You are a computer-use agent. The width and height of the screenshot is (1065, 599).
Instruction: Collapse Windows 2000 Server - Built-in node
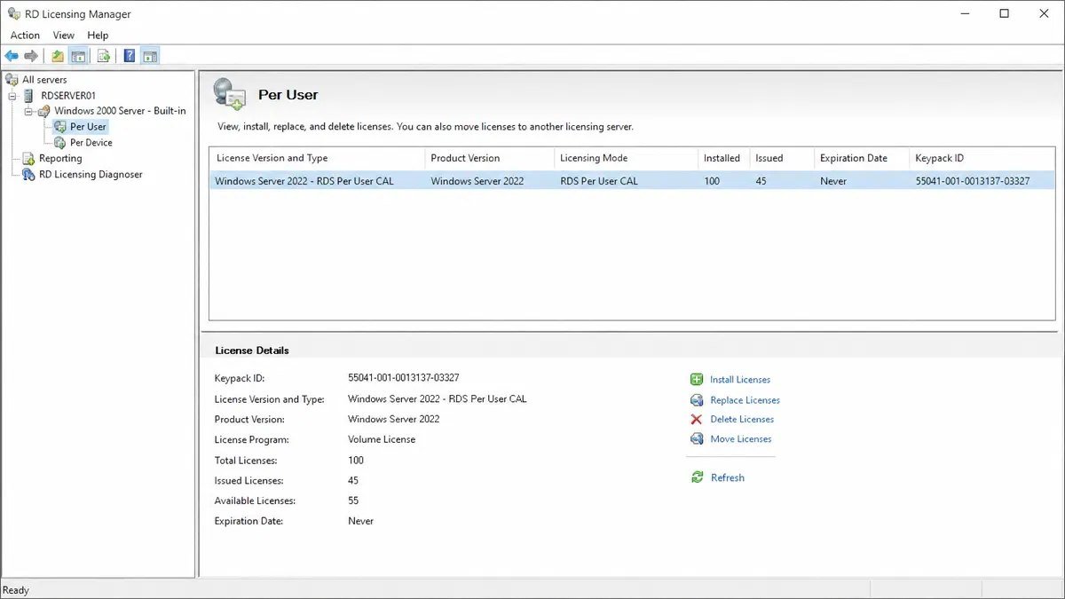[28, 112]
